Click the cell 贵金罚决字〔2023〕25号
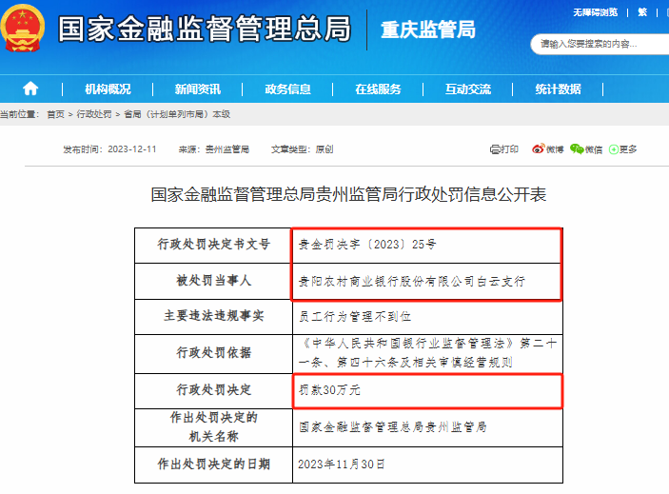 pyautogui.click(x=427, y=245)
